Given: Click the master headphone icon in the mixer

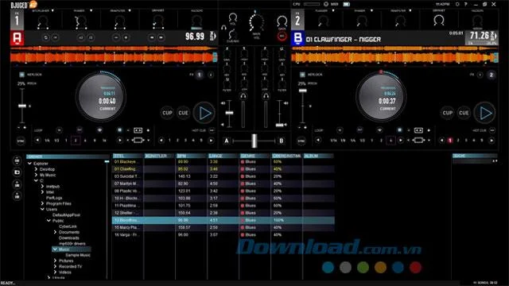Looking at the screenshot, I should pyautogui.click(x=223, y=28).
